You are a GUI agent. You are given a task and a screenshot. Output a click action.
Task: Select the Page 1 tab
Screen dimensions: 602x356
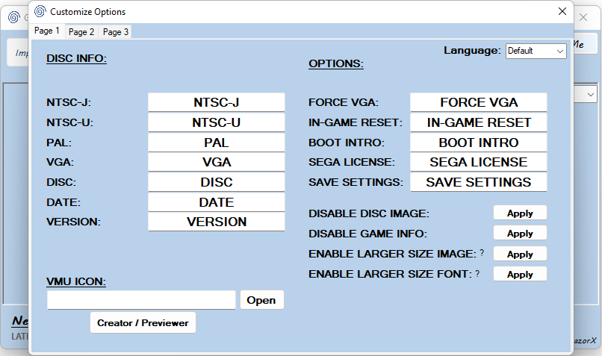[47, 31]
